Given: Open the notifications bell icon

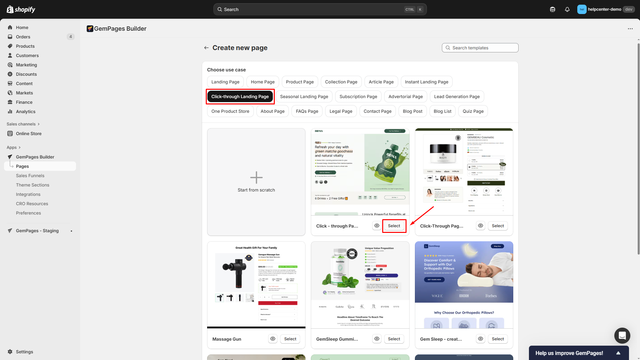Looking at the screenshot, I should tap(567, 9).
